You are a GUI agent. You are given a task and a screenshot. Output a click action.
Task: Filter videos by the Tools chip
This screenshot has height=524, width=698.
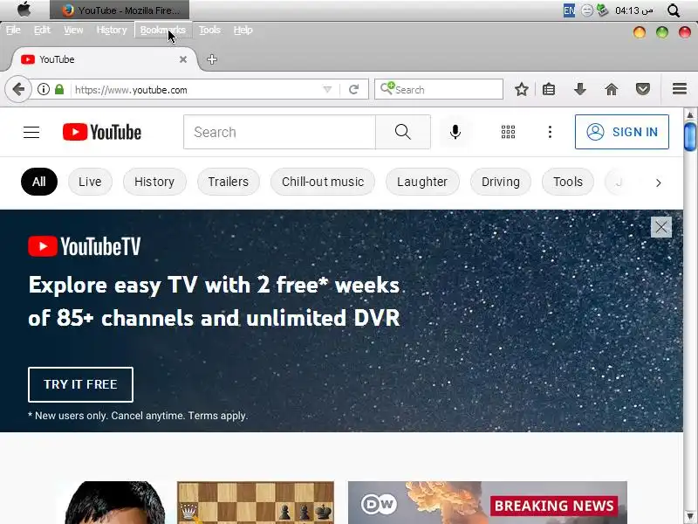(568, 182)
